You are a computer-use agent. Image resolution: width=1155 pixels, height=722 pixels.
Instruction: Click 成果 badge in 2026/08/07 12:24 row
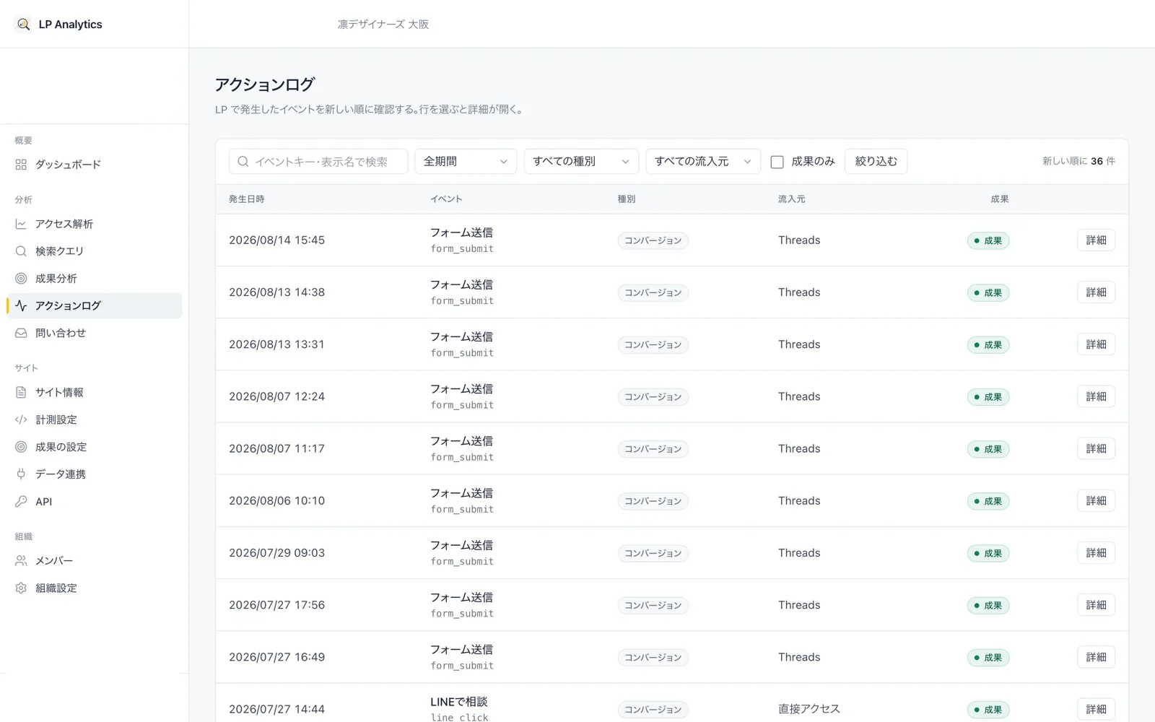[988, 397]
